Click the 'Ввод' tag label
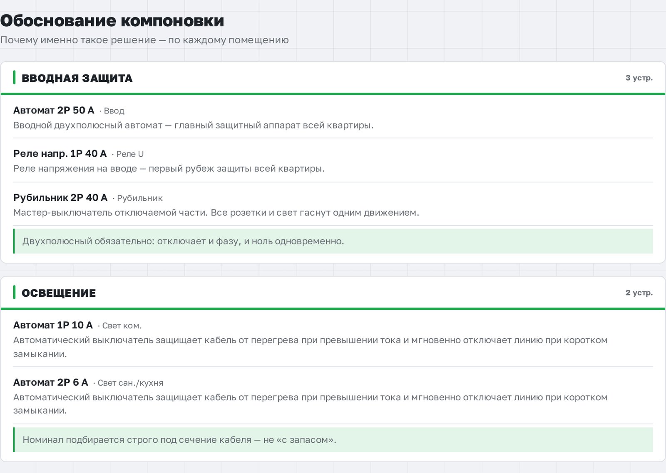666x473 pixels. (114, 111)
